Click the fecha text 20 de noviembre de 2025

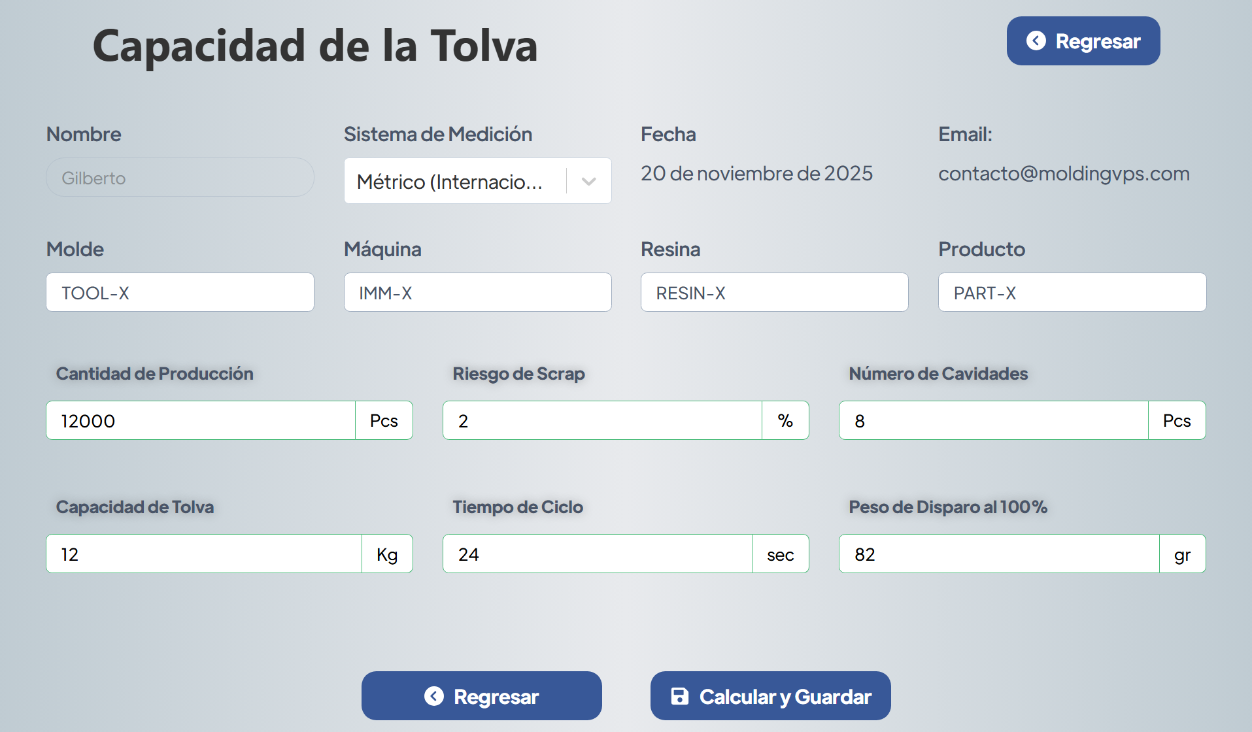pos(756,174)
